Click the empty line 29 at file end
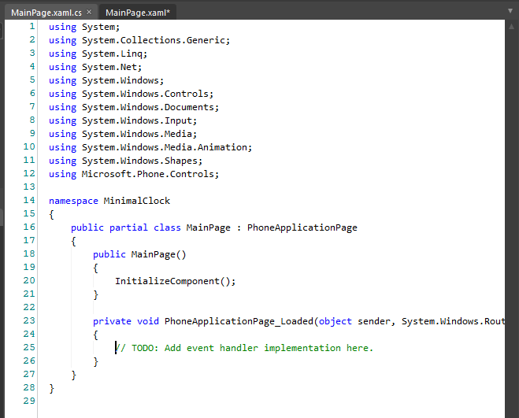This screenshot has width=519, height=418. coord(158,401)
